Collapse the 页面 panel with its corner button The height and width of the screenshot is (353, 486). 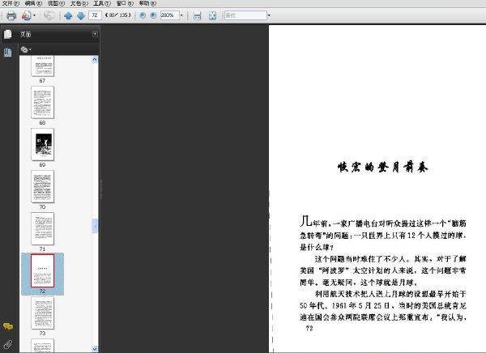95,34
